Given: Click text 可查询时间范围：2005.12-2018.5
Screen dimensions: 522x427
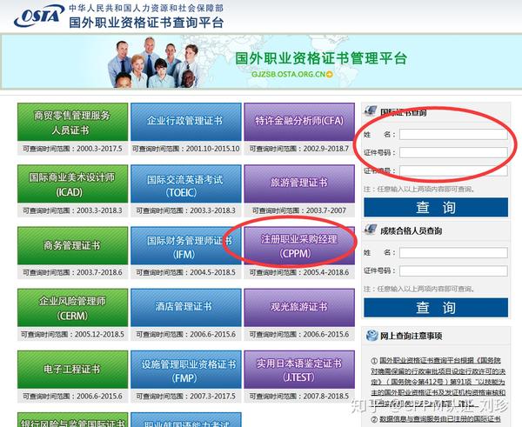Looking at the screenshot, I should tap(72, 334).
